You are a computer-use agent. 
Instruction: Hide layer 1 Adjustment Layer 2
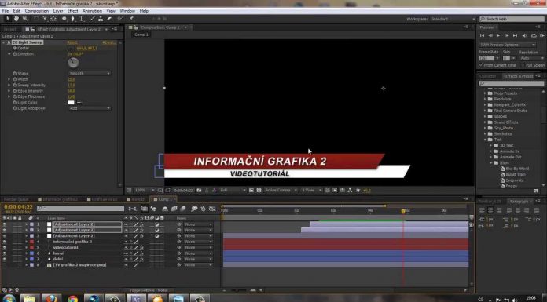4,224
